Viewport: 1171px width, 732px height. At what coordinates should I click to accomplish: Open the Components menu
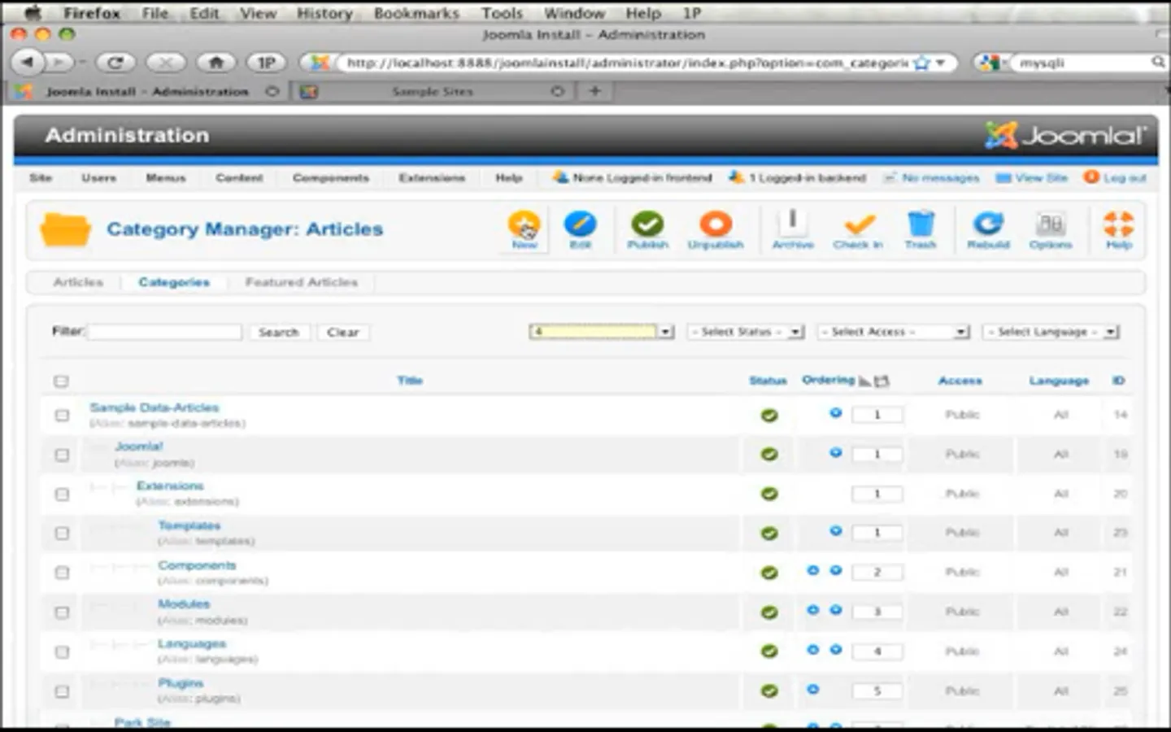331,178
